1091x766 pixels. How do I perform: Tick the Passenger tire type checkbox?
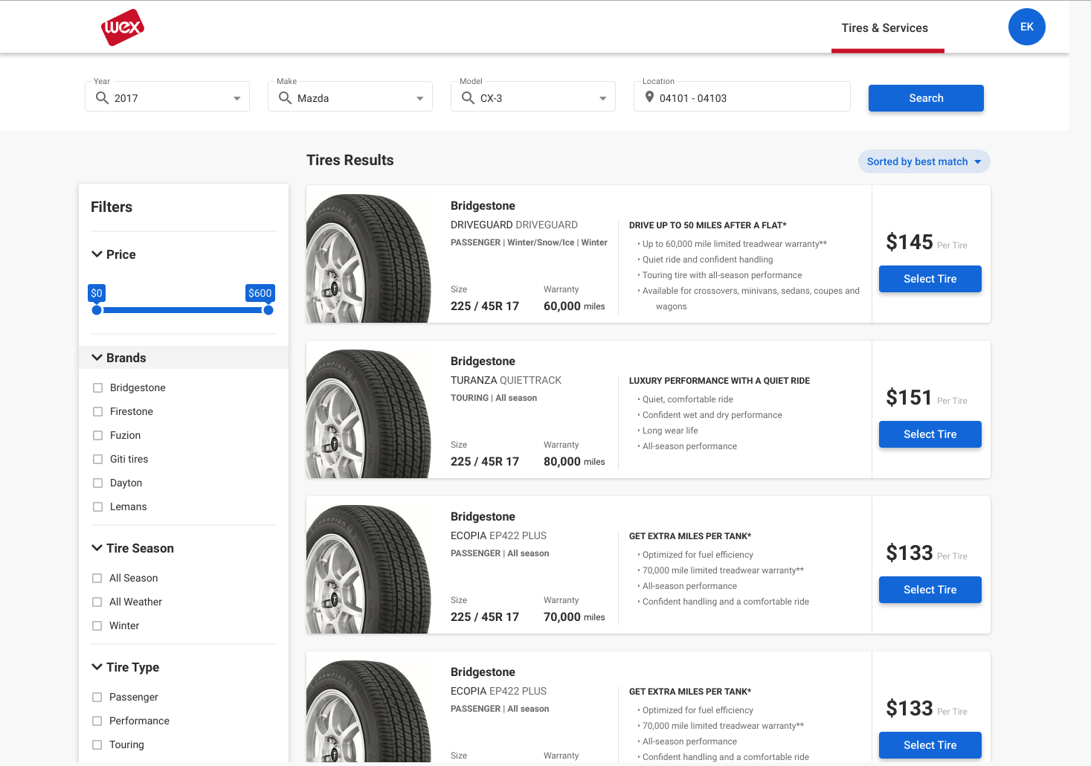click(97, 697)
